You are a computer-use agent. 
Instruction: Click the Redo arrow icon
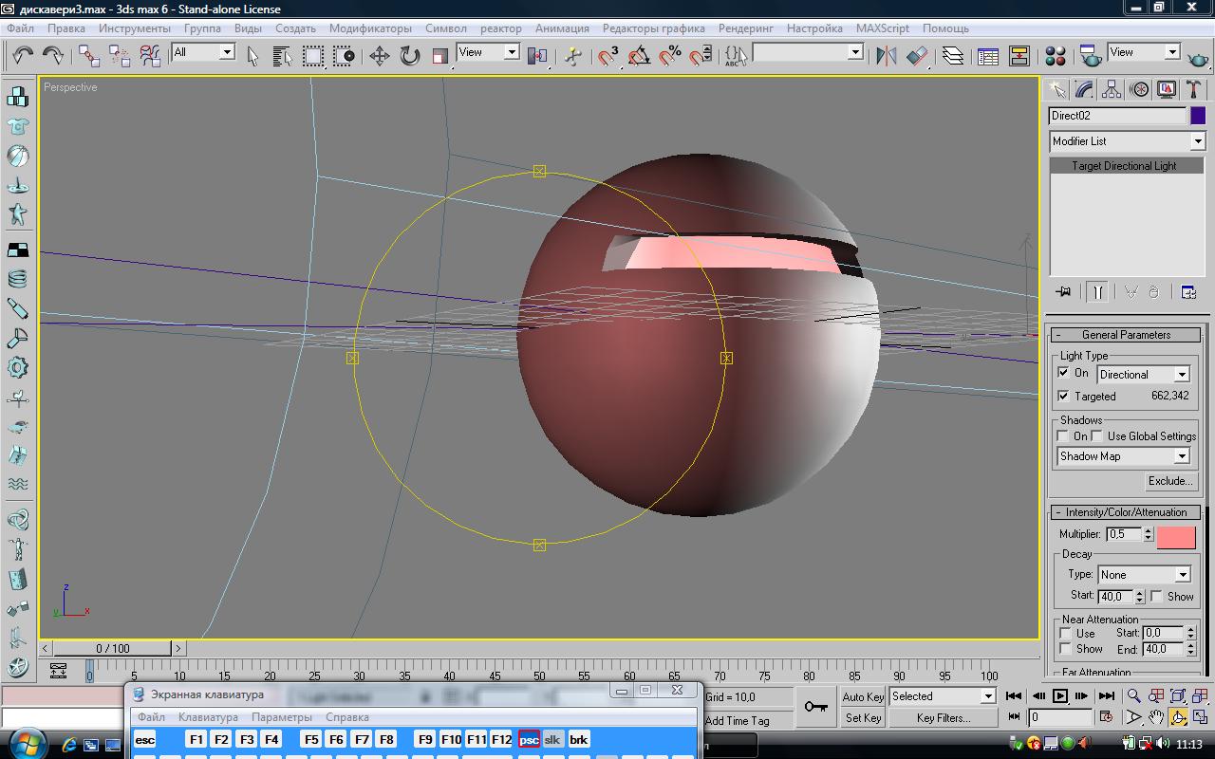(x=53, y=56)
